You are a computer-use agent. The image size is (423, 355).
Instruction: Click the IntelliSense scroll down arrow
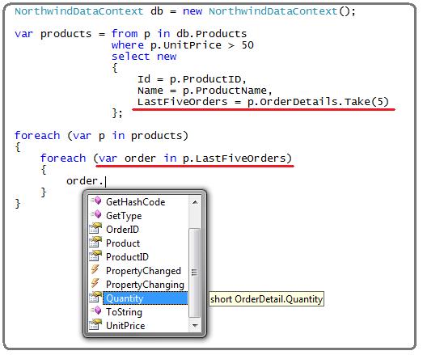(x=195, y=326)
